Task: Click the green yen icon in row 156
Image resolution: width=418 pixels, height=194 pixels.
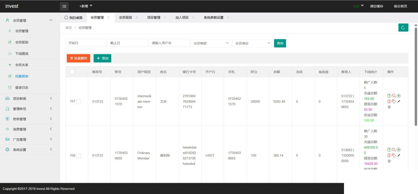Action: 399,150
